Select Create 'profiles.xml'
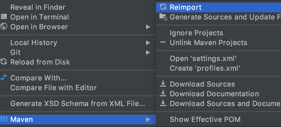The width and height of the screenshot is (281, 127). [218, 68]
